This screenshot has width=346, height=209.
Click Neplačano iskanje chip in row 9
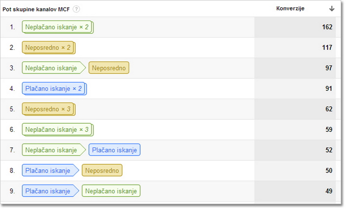coord(111,191)
